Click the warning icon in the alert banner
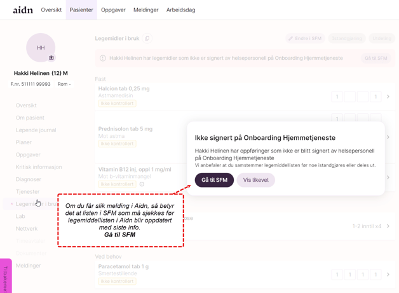 (103, 58)
